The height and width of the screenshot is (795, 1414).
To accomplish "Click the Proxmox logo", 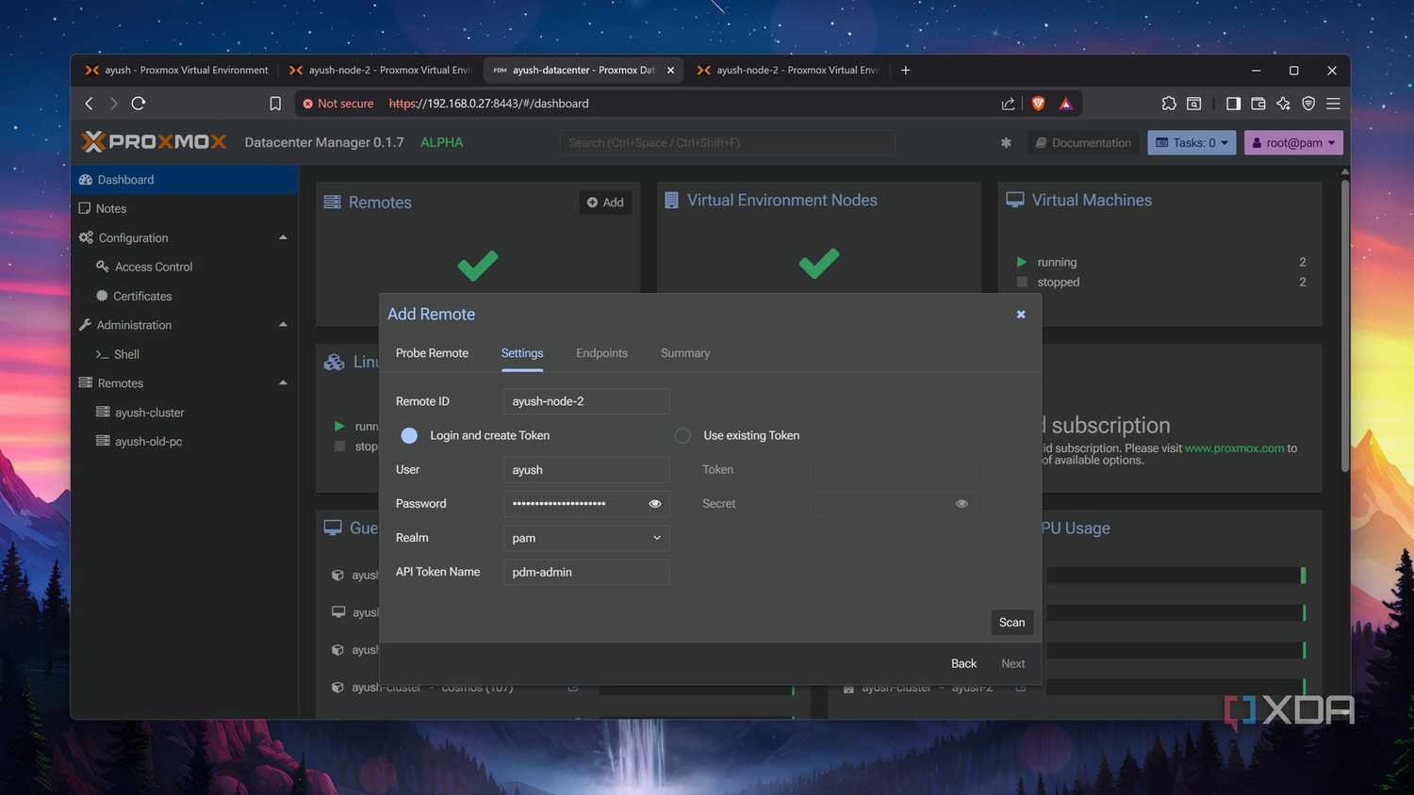I will coord(154,142).
